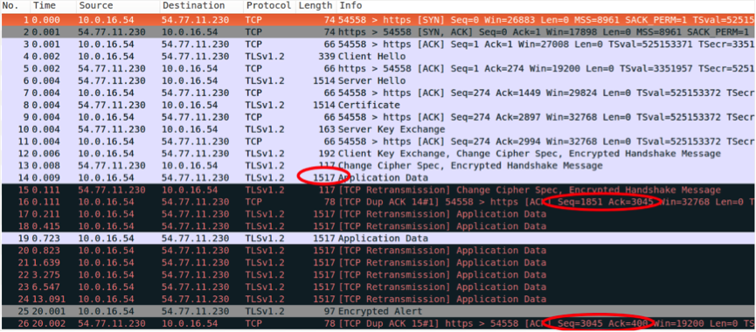Select packet 3 ACK at Win=27008
The width and height of the screenshot is (756, 332).
click(378, 44)
